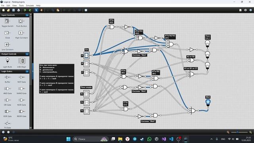Select the A1 or B1 or C1 OR gate
The height and width of the screenshot is (143, 254).
click(x=192, y=74)
